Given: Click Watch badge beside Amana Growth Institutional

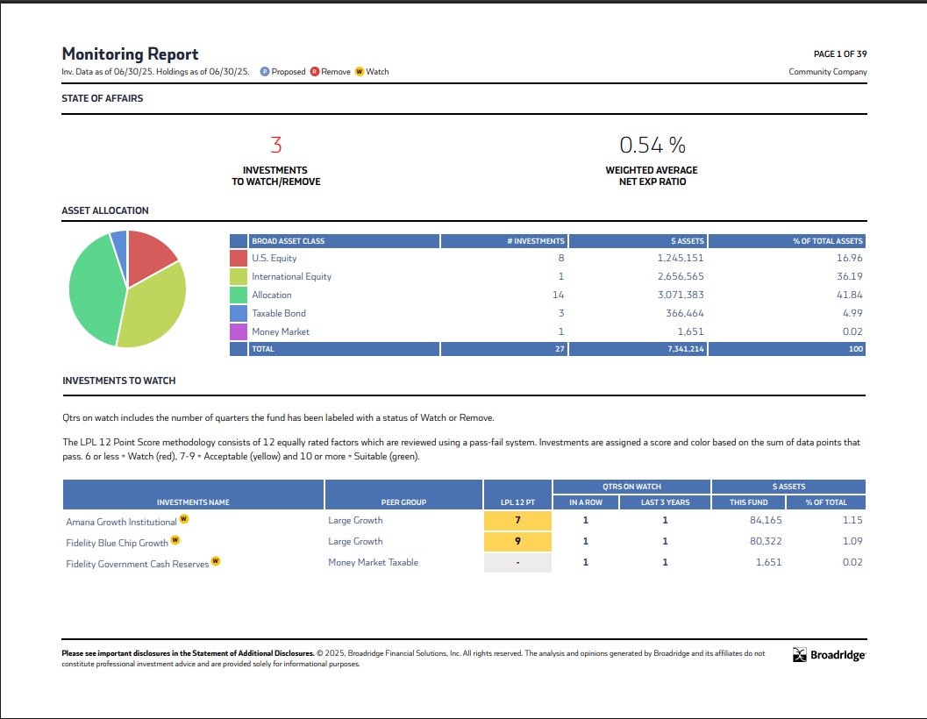Looking at the screenshot, I should point(184,519).
